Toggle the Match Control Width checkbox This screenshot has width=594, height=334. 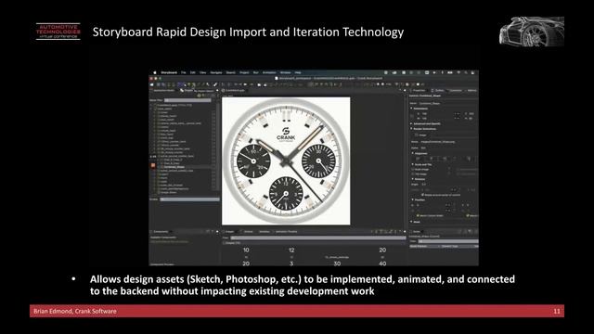[418, 215]
